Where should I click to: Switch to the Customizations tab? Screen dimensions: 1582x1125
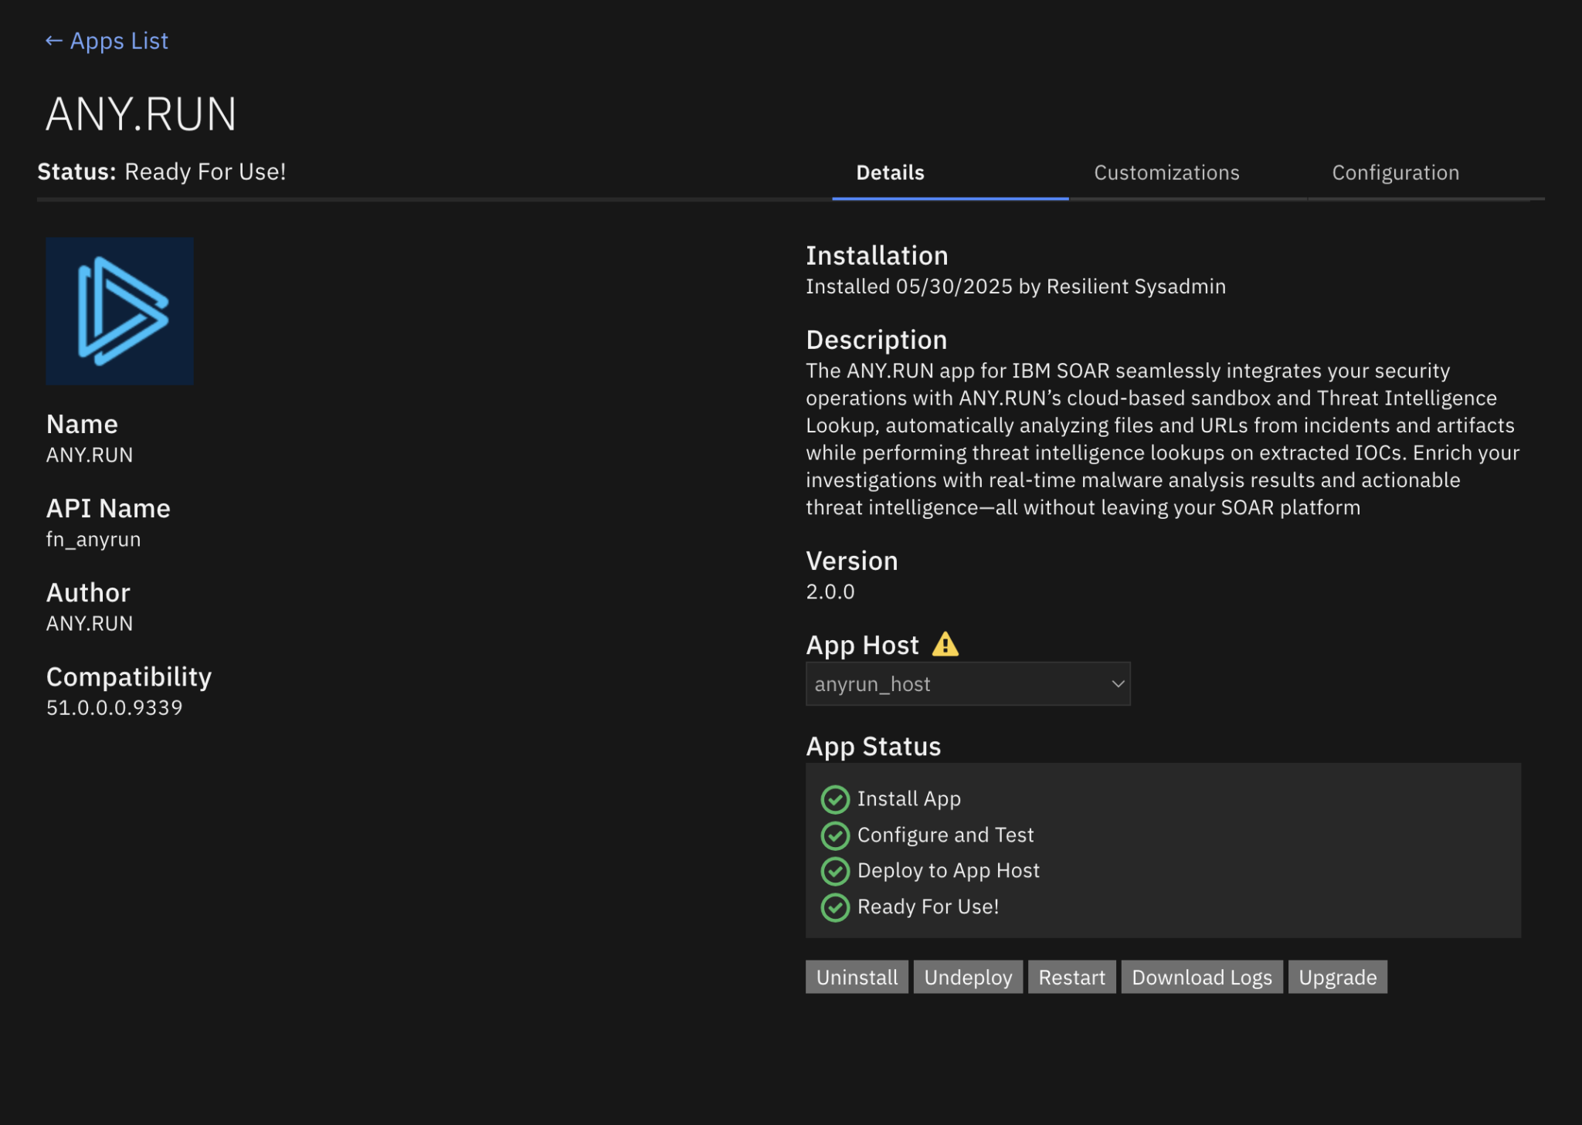[x=1166, y=173]
